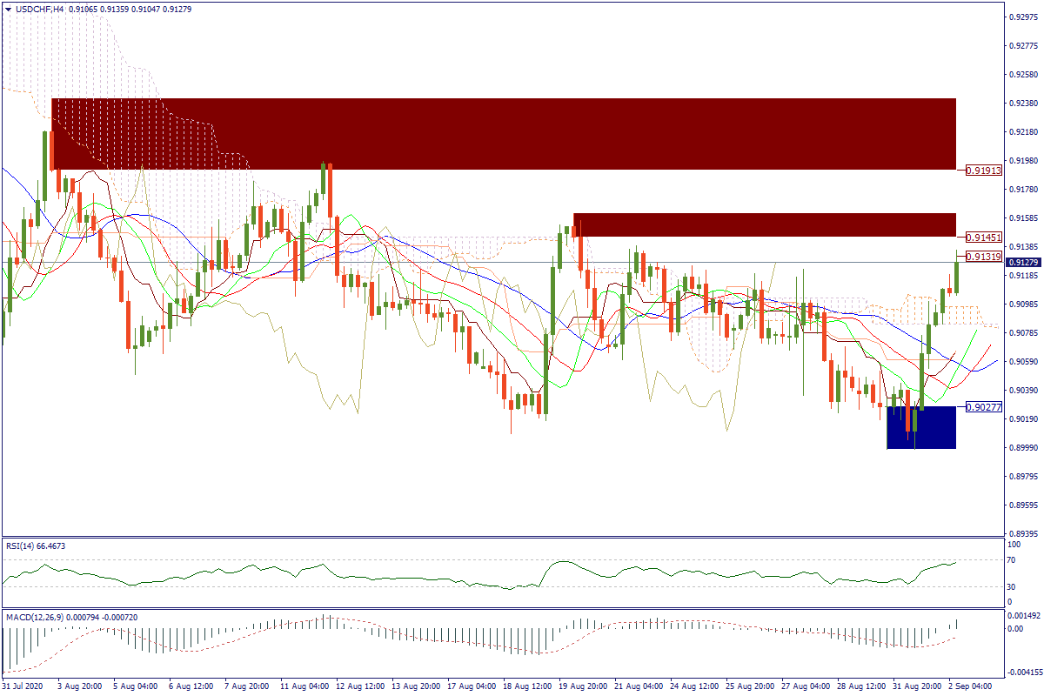
Task: Open the dropdown arrow beside USDCHF,H4
Action: [8, 8]
